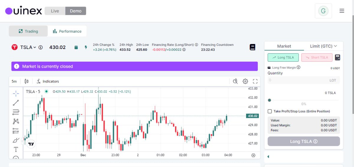The height and width of the screenshot is (167, 354).
Task: Open the Trading tab
Action: [28, 31]
